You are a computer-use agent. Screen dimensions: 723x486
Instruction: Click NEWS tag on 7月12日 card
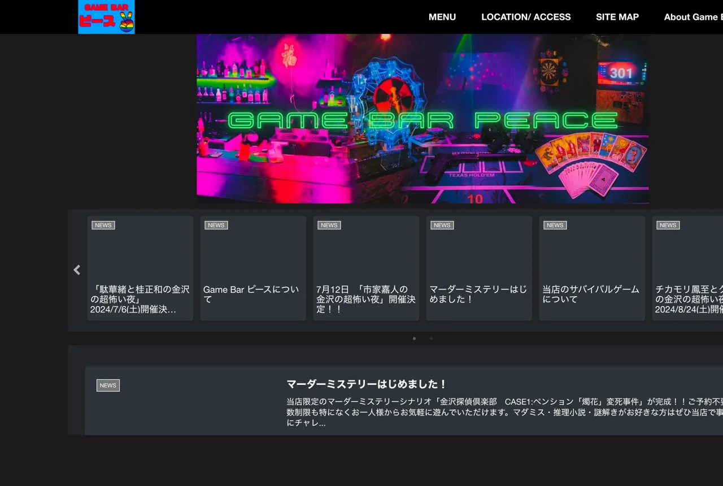point(329,225)
